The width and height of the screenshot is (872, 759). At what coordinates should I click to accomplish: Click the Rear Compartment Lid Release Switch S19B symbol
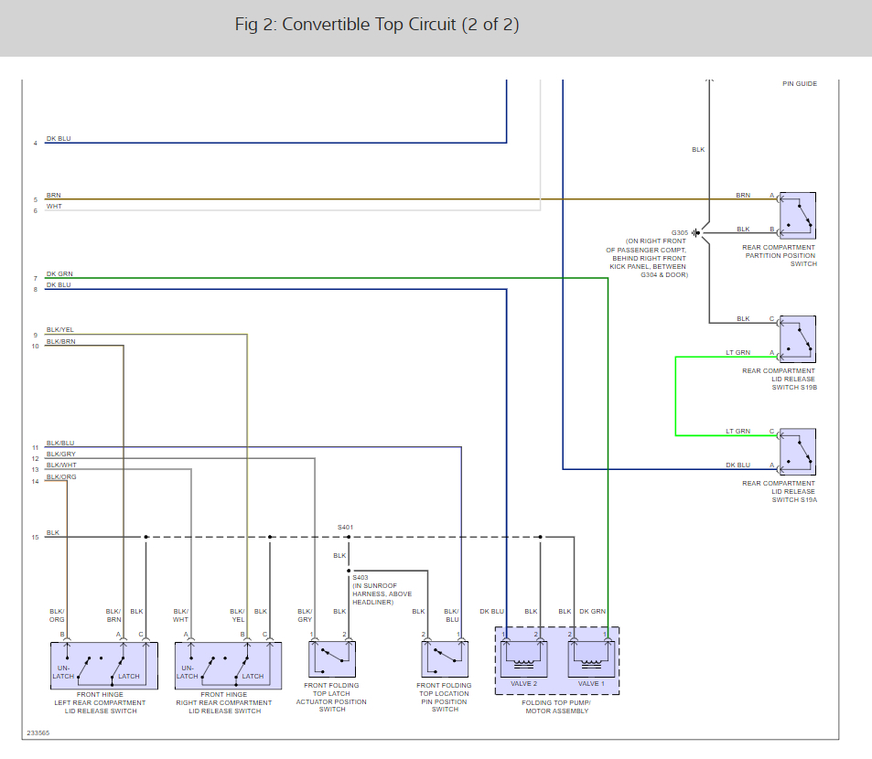tap(797, 339)
